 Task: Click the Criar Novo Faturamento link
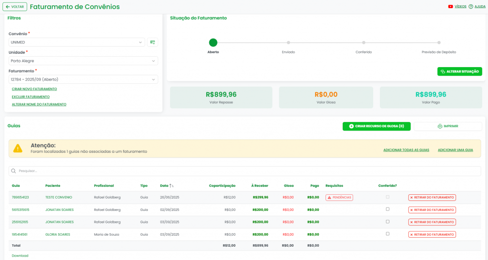[34, 89]
